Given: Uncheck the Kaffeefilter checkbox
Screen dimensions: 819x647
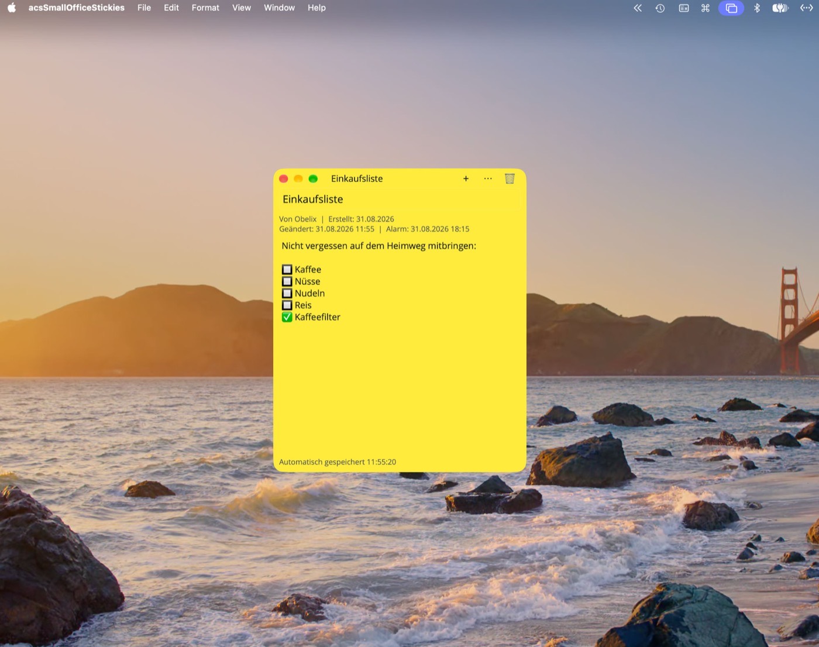Looking at the screenshot, I should (x=287, y=317).
